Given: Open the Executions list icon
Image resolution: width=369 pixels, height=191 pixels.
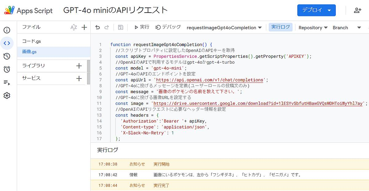Looking at the screenshot, I should coord(7,82).
